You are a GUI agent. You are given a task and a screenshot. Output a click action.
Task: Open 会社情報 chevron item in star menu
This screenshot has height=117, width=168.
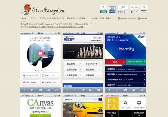tap(92, 69)
